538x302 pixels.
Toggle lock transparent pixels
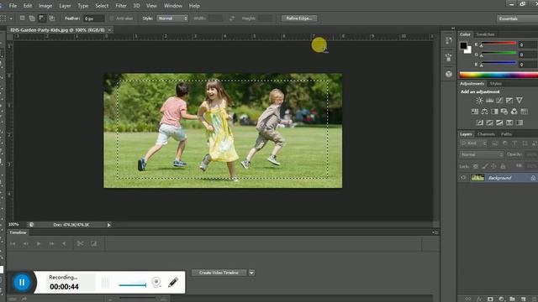point(476,166)
